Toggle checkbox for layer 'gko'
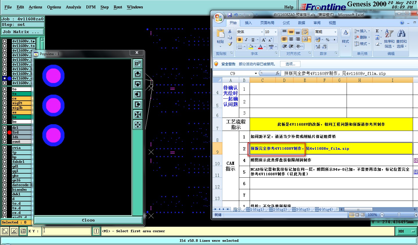Viewport: 418px width, 245px height. coord(5,176)
